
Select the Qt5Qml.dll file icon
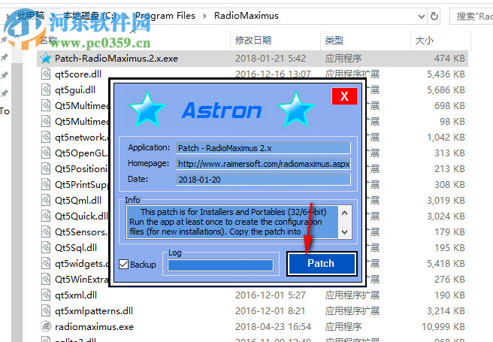coord(46,200)
